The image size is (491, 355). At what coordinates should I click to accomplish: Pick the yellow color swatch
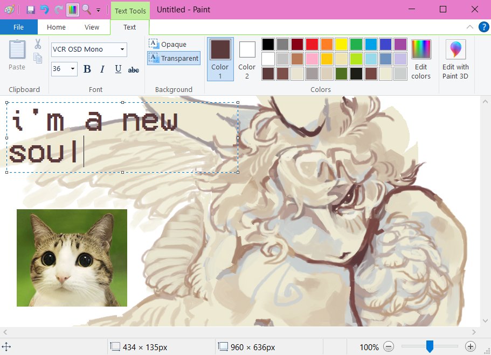pos(341,44)
